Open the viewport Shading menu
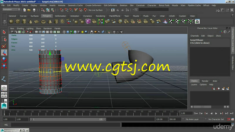Viewport: 235px width, 132px height. tap(20, 28)
